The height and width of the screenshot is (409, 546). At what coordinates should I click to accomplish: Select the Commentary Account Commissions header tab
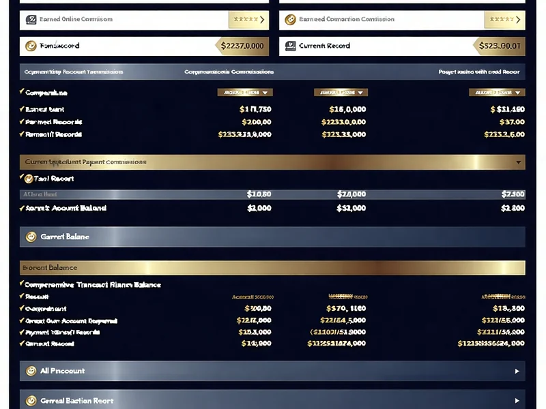74,72
